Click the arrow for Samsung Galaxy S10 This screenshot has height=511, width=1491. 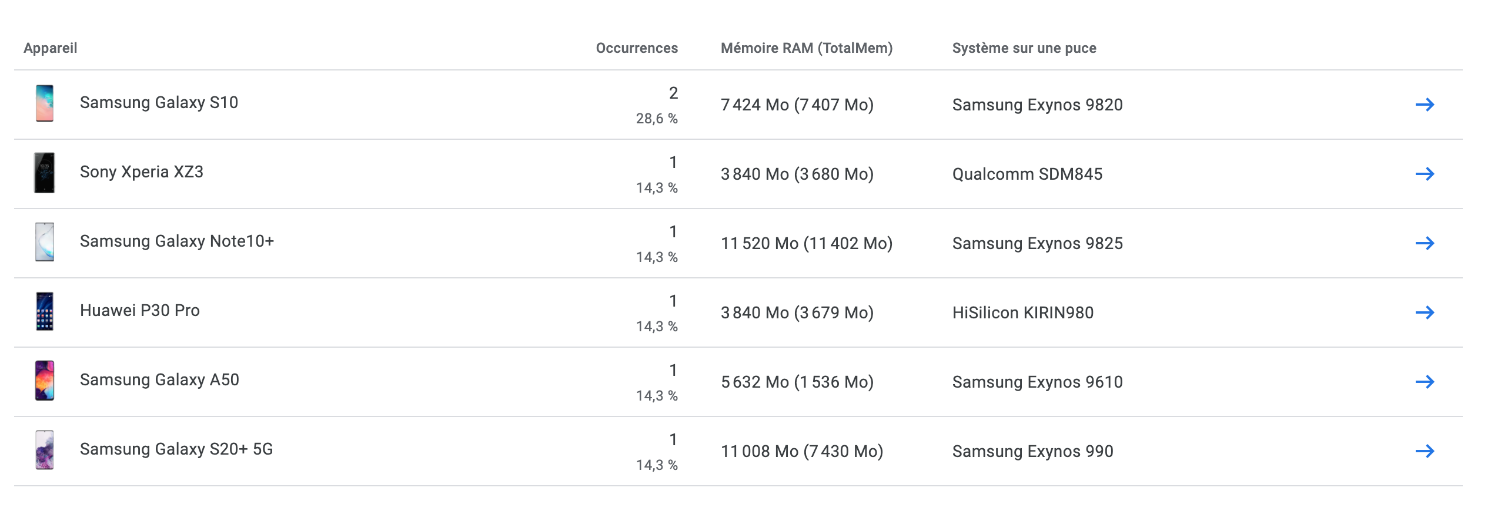[1425, 105]
